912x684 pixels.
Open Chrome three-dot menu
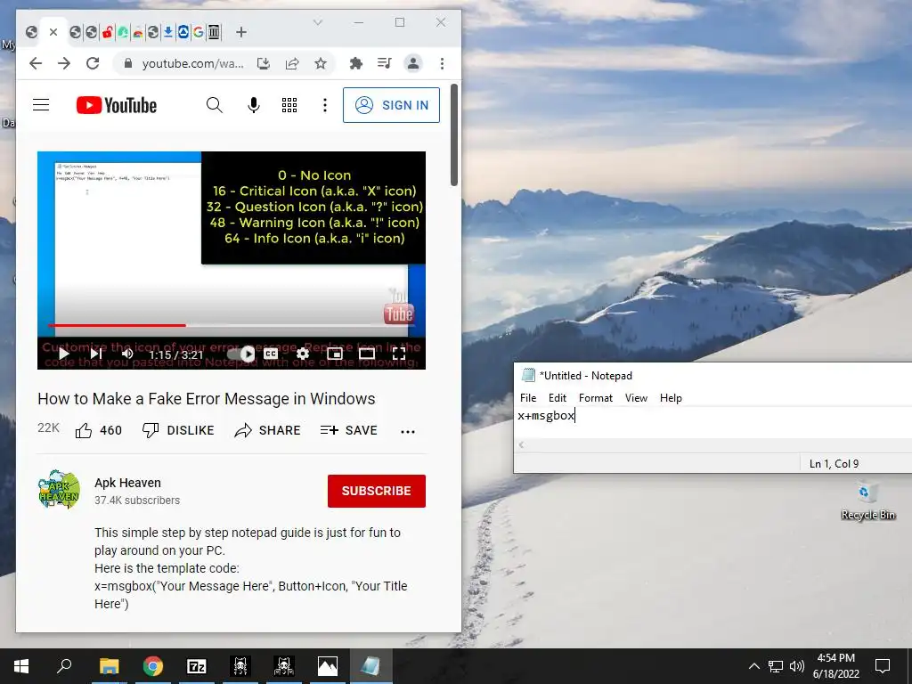[442, 63]
